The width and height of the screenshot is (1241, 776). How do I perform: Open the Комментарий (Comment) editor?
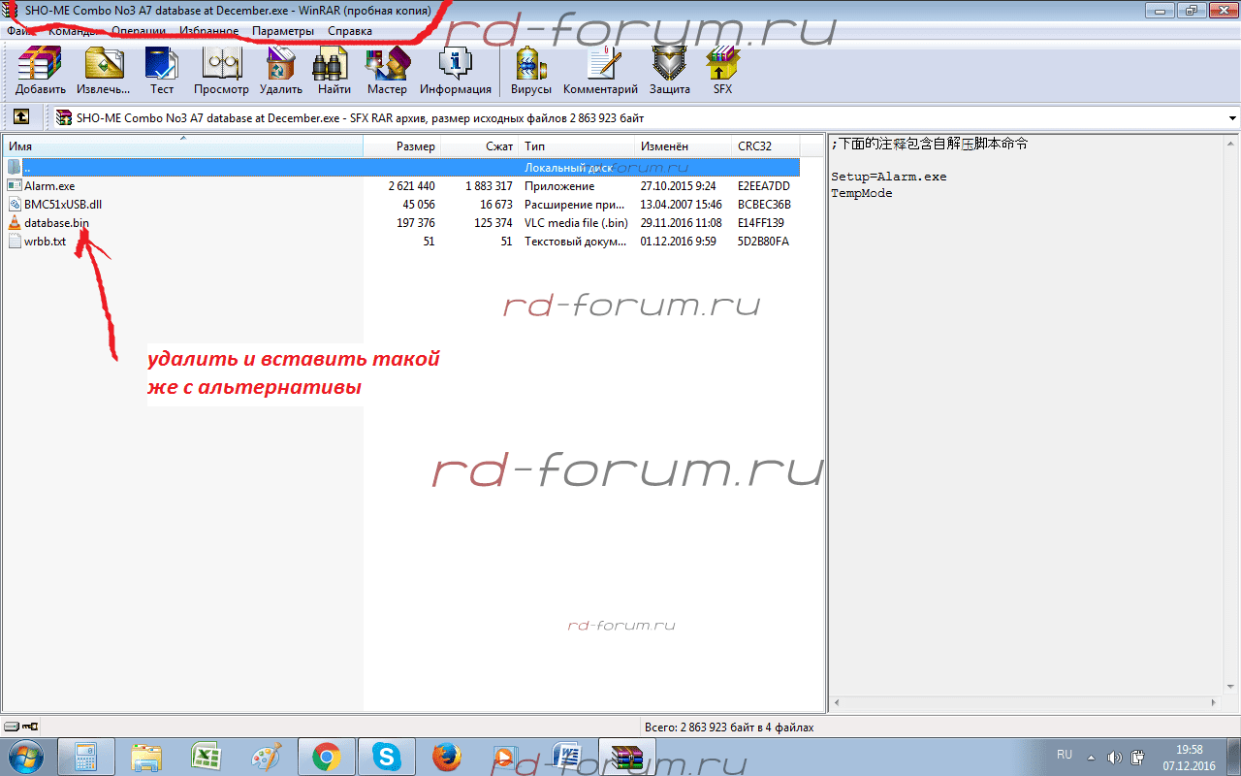point(600,71)
